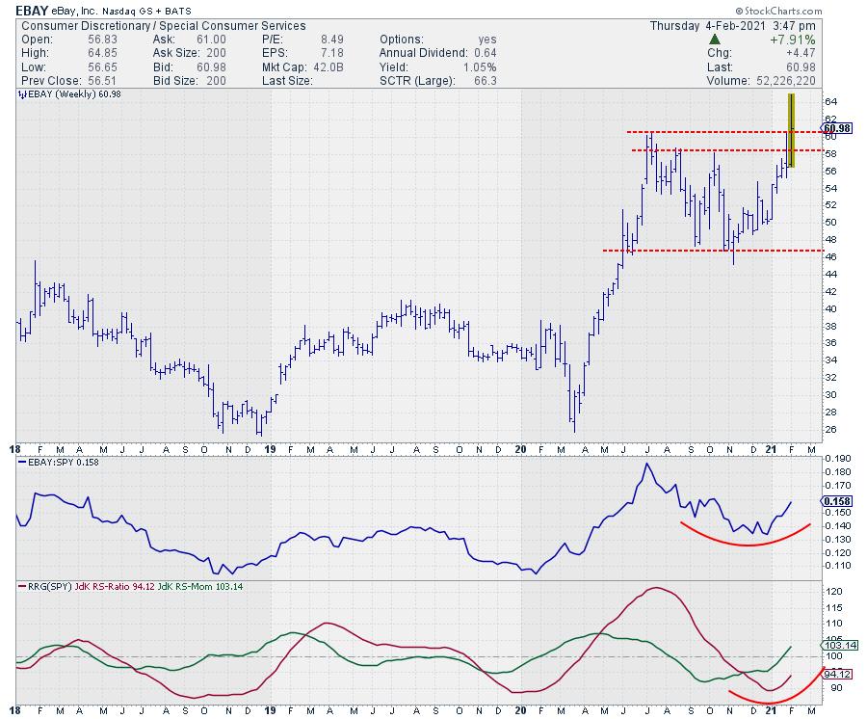Click the RRG(SPY) legend marker
867x719 pixels.
[19, 585]
